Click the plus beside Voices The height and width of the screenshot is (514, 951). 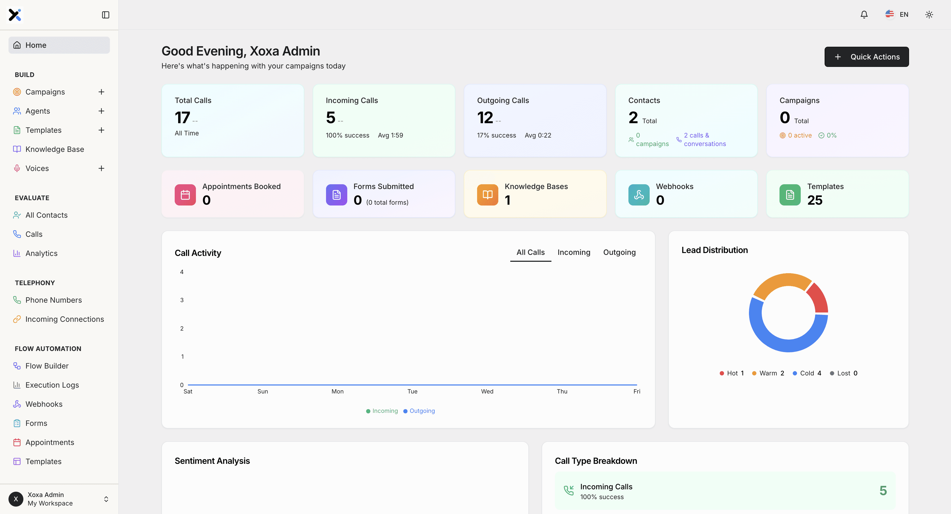click(101, 168)
